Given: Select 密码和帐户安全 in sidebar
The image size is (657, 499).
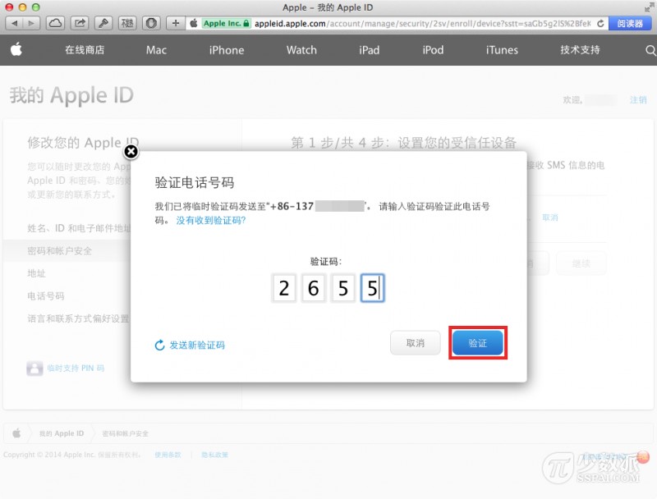Looking at the screenshot, I should tap(59, 251).
